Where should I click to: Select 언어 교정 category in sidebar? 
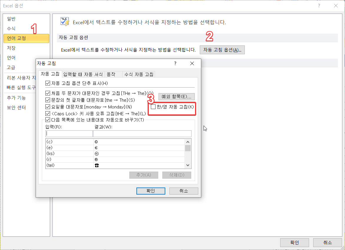coord(26,38)
